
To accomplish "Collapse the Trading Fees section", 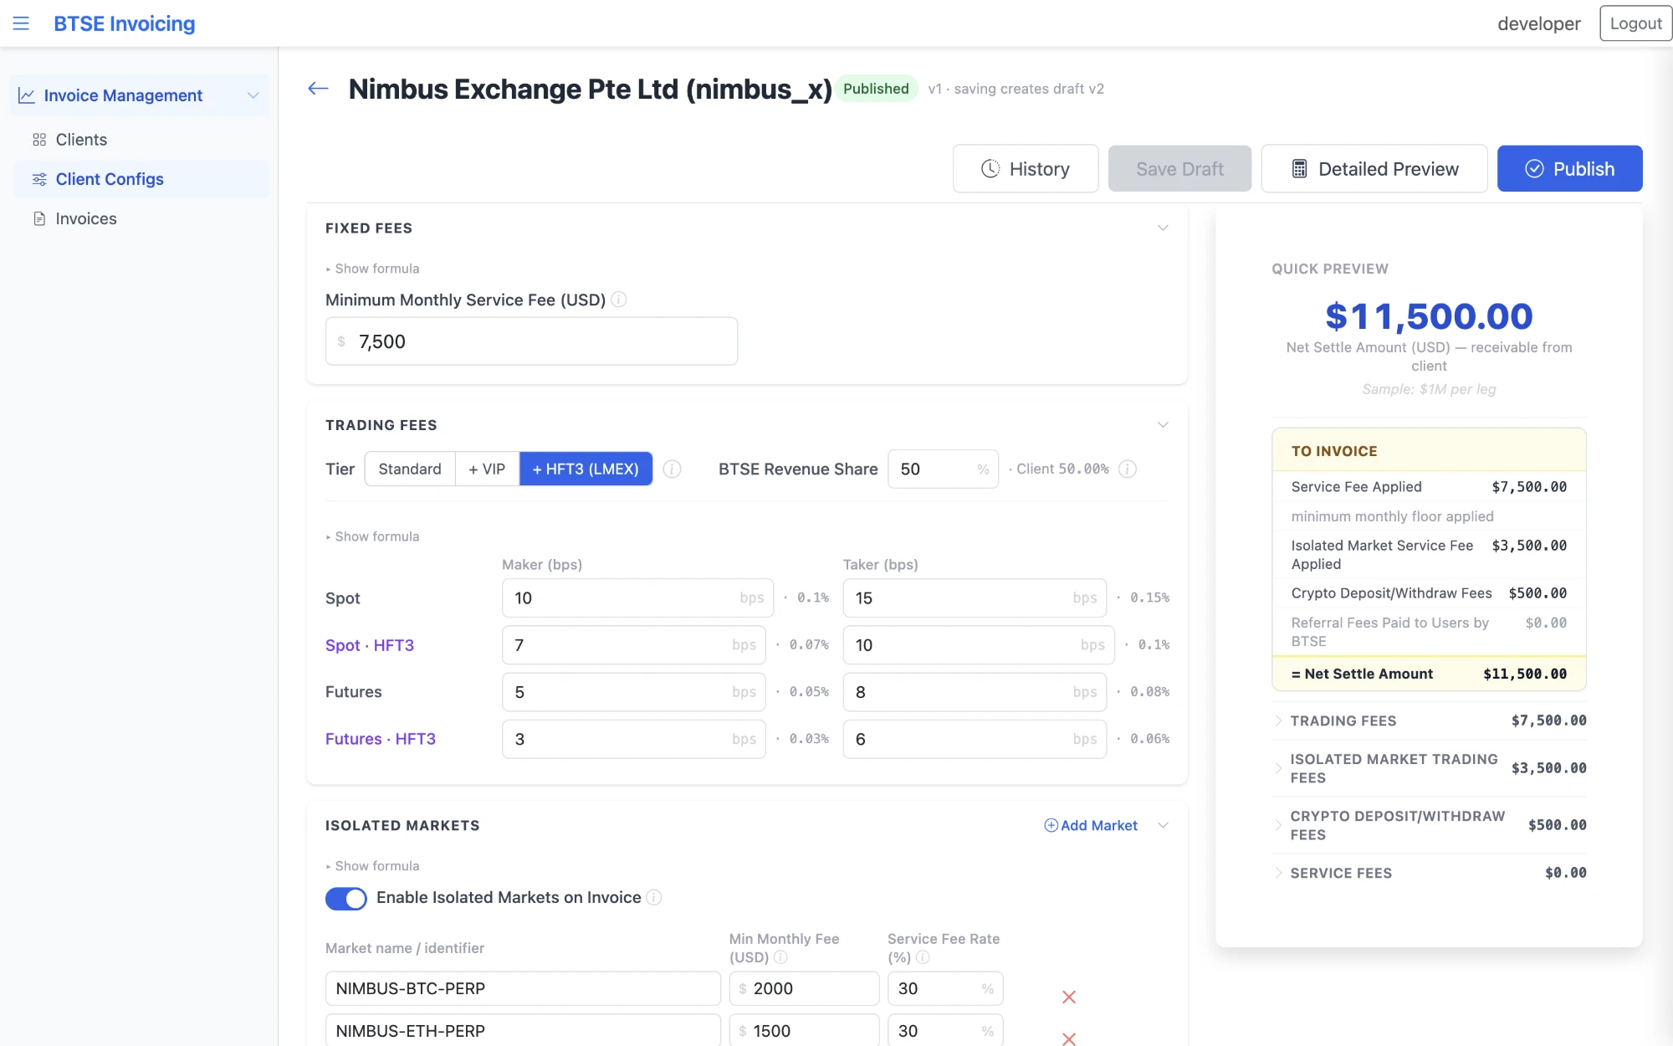I will point(1163,425).
